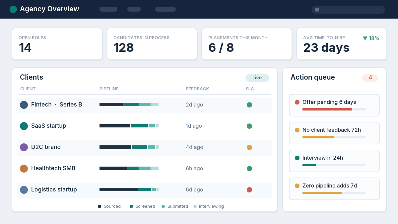Open the Placements This Month card

[247, 44]
